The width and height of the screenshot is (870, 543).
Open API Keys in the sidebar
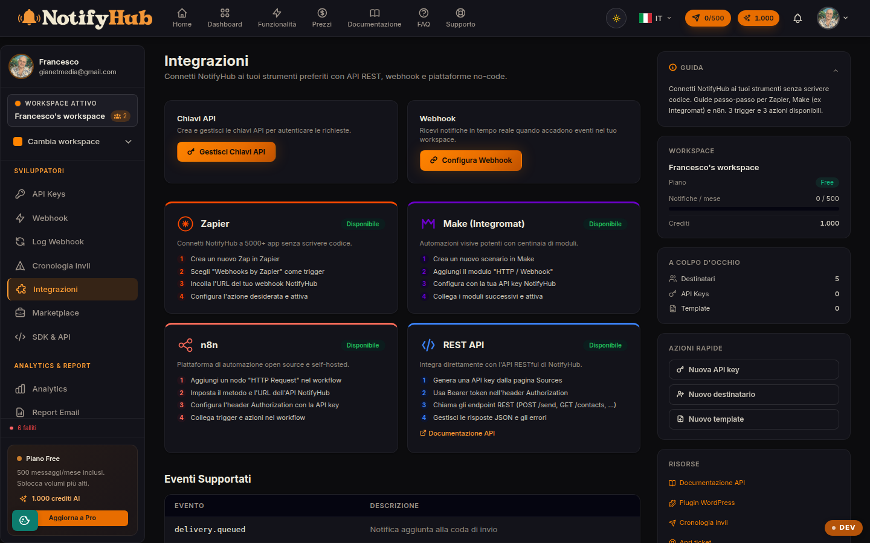pos(72,194)
